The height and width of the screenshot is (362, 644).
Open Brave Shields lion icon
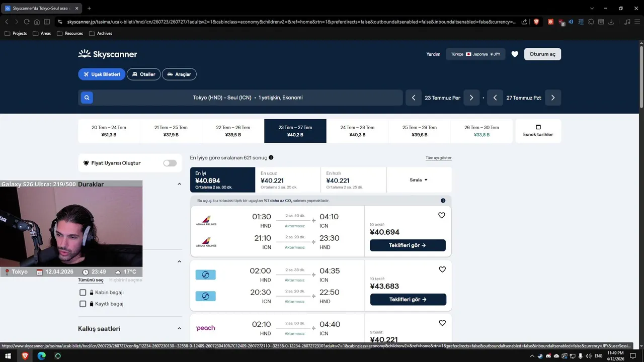536,22
